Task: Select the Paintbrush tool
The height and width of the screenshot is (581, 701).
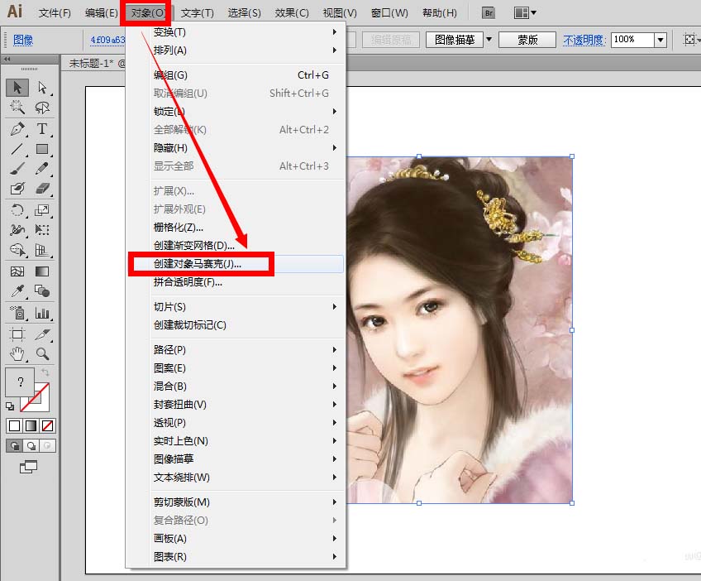Action: [x=17, y=168]
